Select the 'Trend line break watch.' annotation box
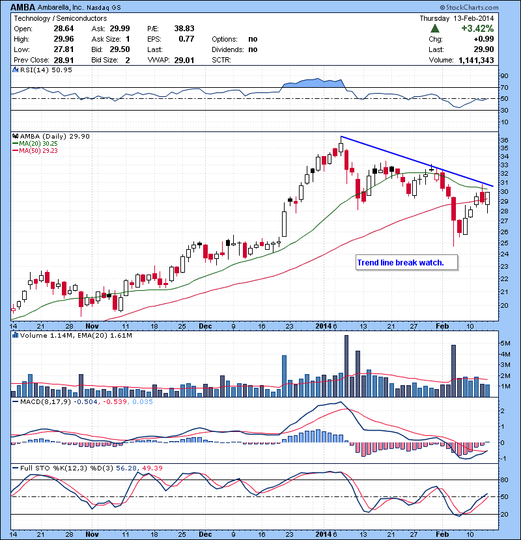 [x=401, y=263]
